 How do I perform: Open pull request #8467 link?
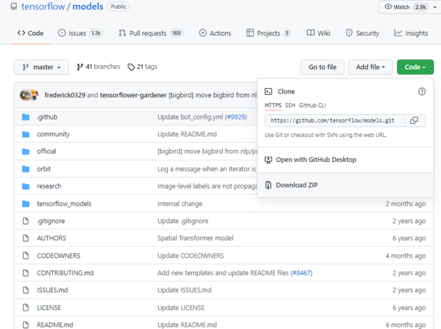pyautogui.click(x=301, y=273)
